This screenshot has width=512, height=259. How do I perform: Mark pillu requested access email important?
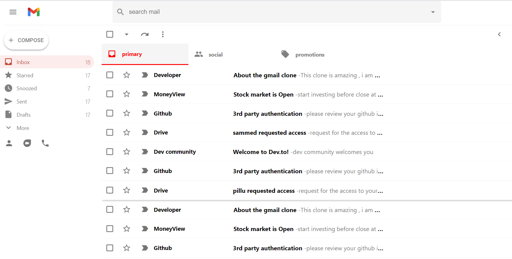tap(145, 190)
